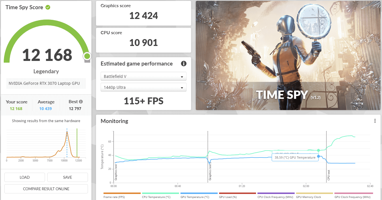Click Showing results from the same hardware text
Image resolution: width=382 pixels, height=200 pixels.
(46, 121)
